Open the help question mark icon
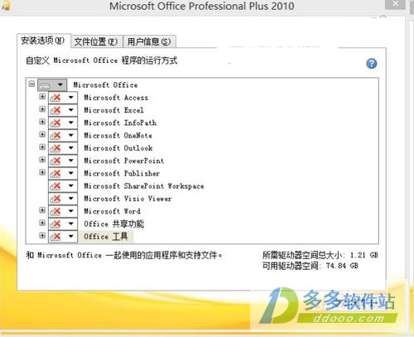Screen dimensions: 414x337 pos(372,64)
